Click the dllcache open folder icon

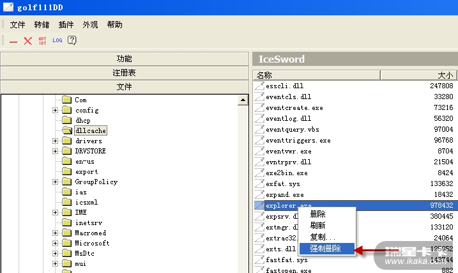[67, 130]
